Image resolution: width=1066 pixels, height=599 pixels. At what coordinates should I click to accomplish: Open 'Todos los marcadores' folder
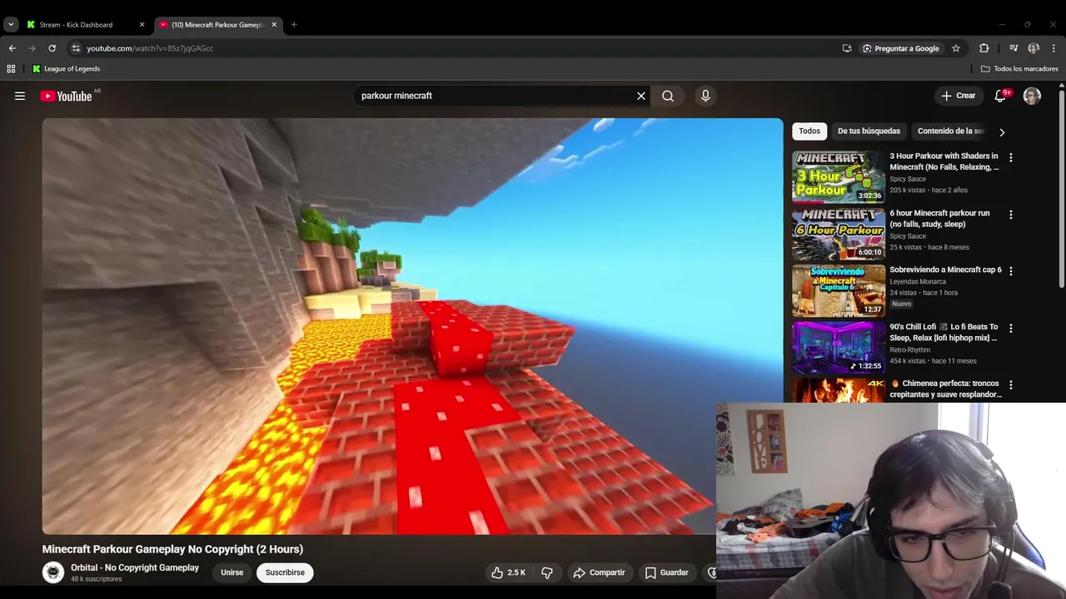point(1019,69)
